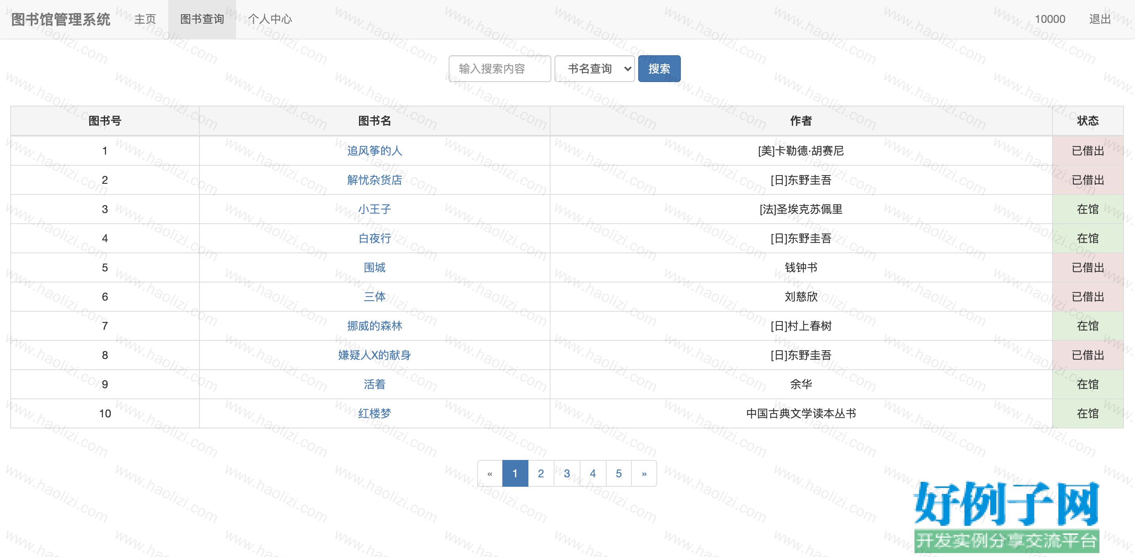Click 在馆 status of 小王子 row

click(1088, 209)
